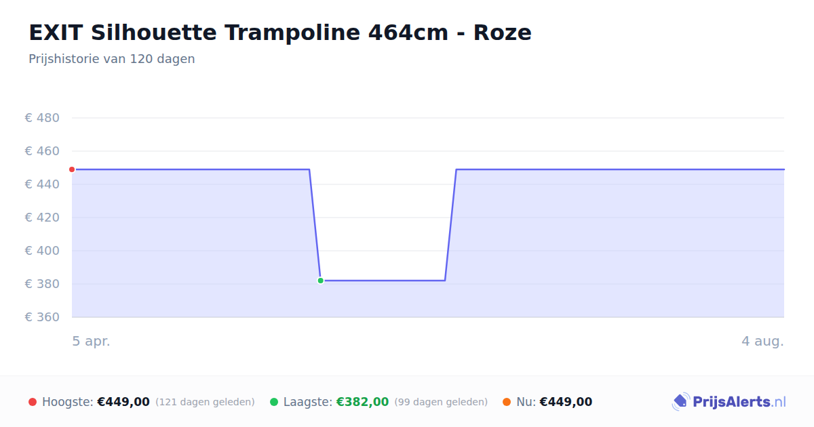This screenshot has height=427, width=814.
Task: Click the red highest-price marker on the chart
Action: click(x=72, y=169)
